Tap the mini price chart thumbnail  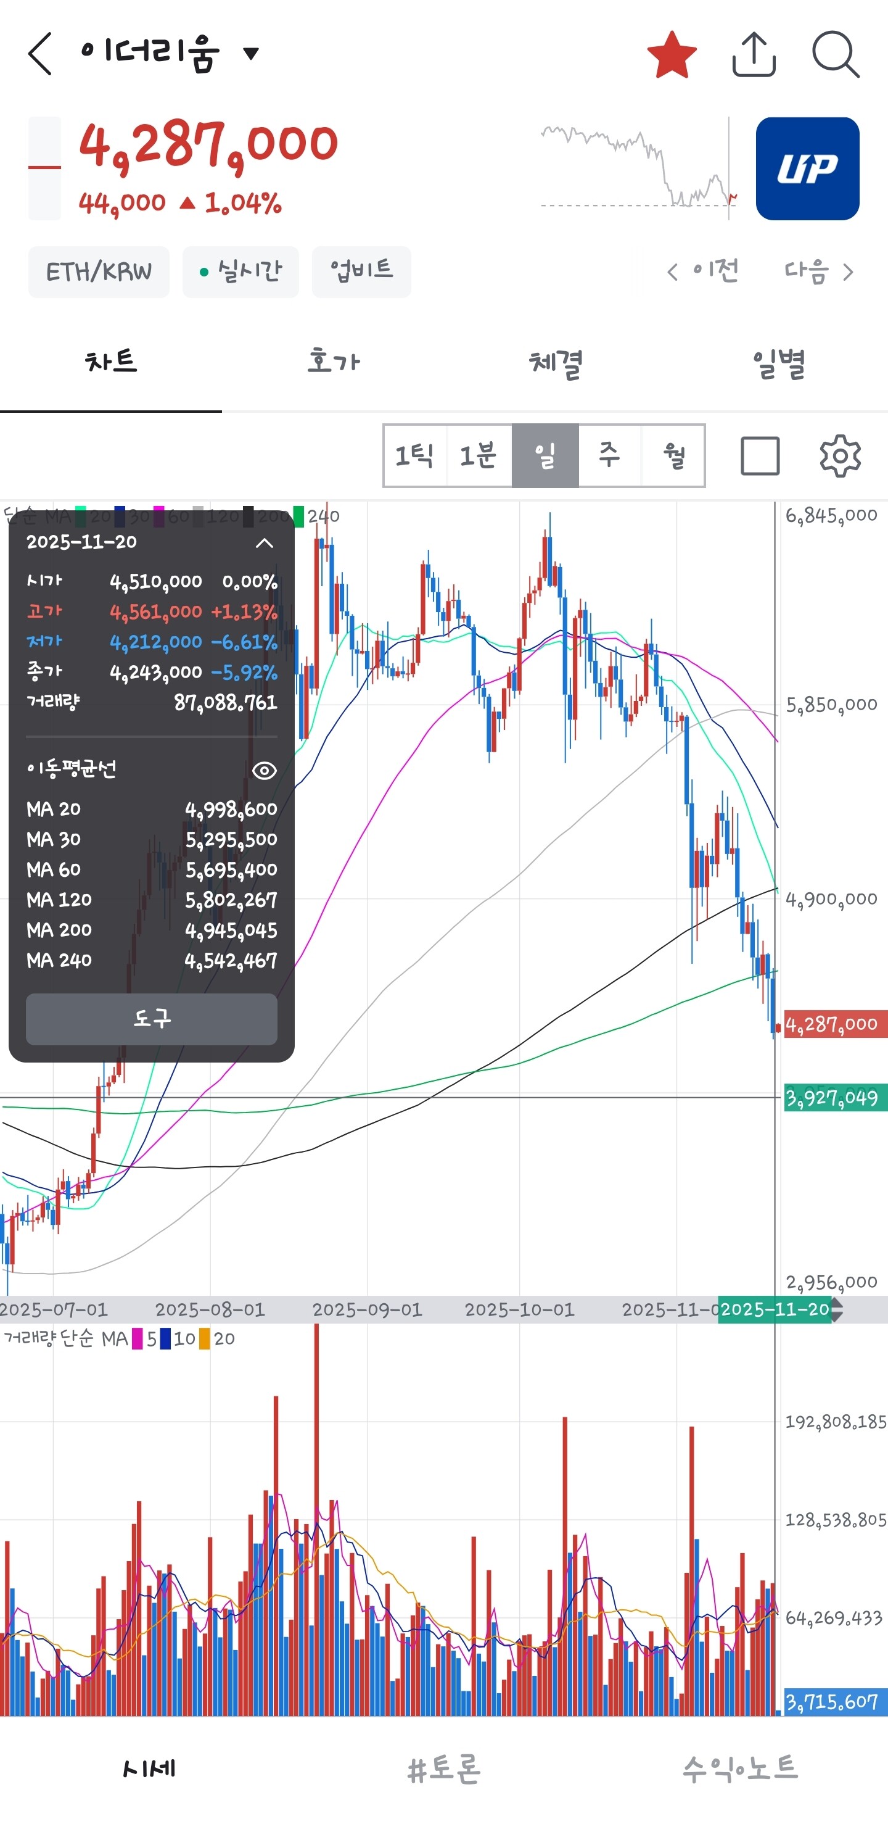(x=639, y=168)
